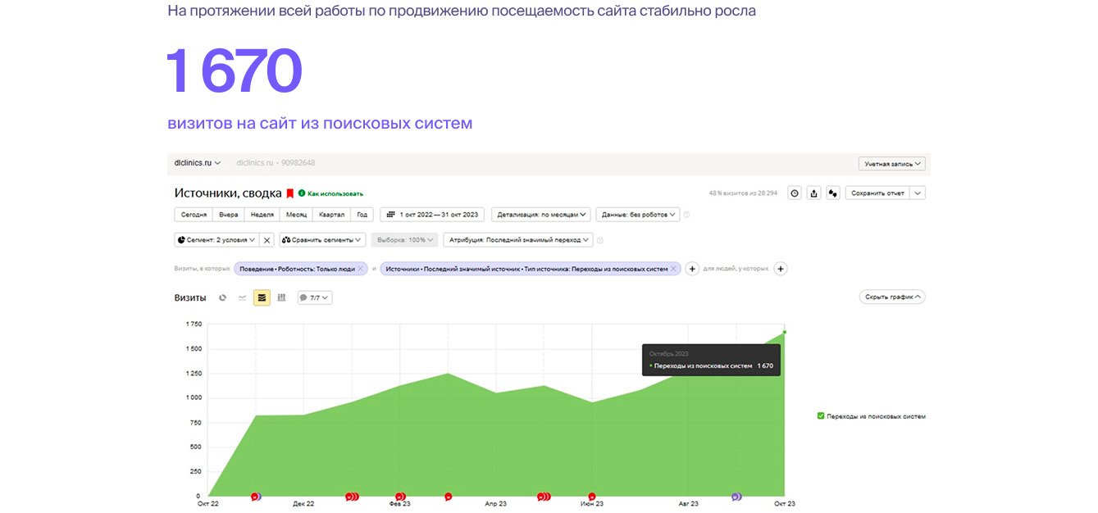
Task: Click the Сохранить отчет button
Action: pos(877,193)
